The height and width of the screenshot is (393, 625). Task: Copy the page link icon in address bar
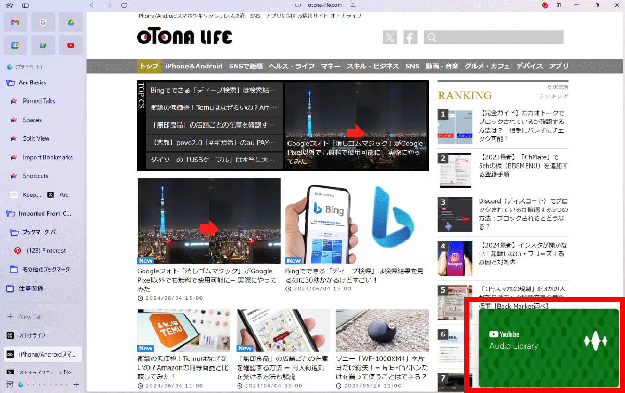pyautogui.click(x=298, y=5)
